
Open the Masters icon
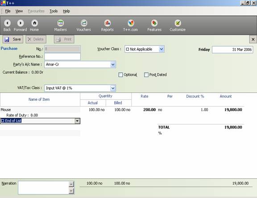coord(61,23)
